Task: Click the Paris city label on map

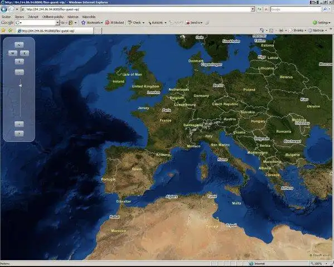Action: pyautogui.click(x=167, y=110)
